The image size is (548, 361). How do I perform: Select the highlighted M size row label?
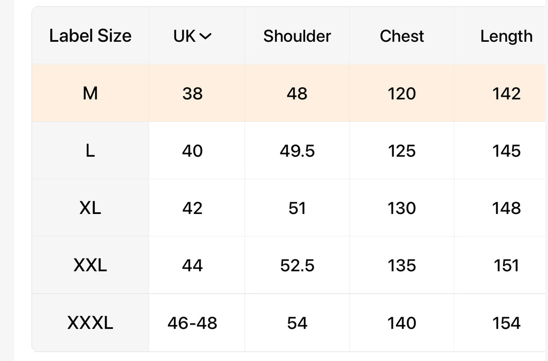click(x=90, y=93)
